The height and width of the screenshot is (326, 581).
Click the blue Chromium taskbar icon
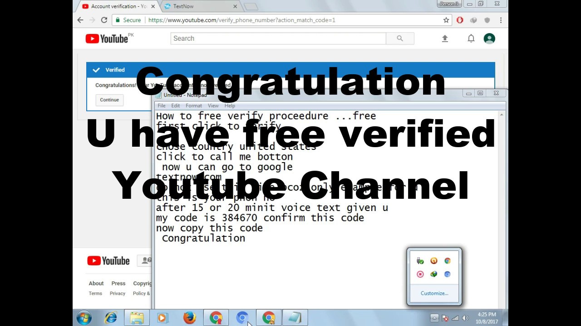[x=242, y=318]
